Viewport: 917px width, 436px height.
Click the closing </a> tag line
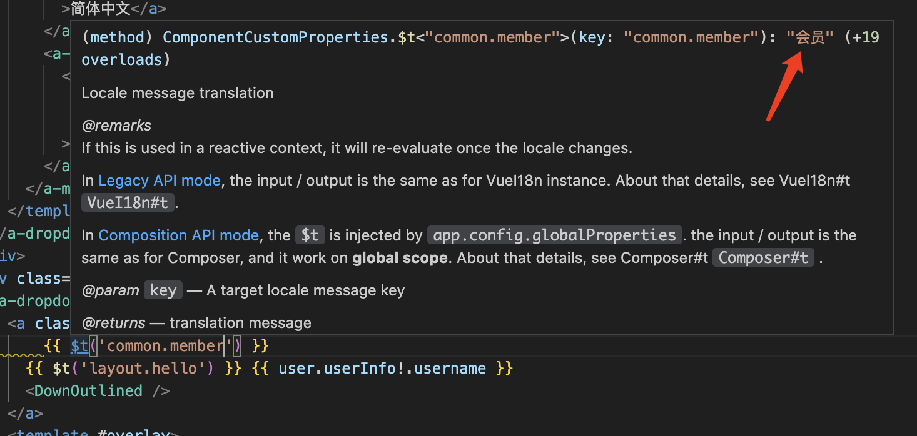click(x=25, y=414)
